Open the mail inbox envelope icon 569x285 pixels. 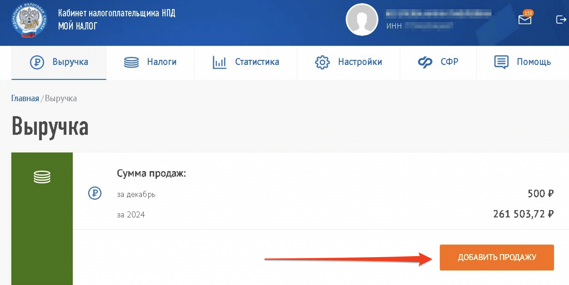coord(525,20)
